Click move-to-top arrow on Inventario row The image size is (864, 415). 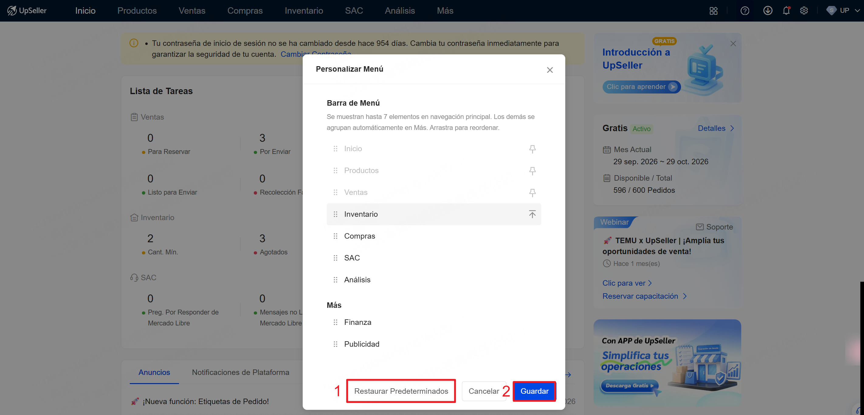532,214
